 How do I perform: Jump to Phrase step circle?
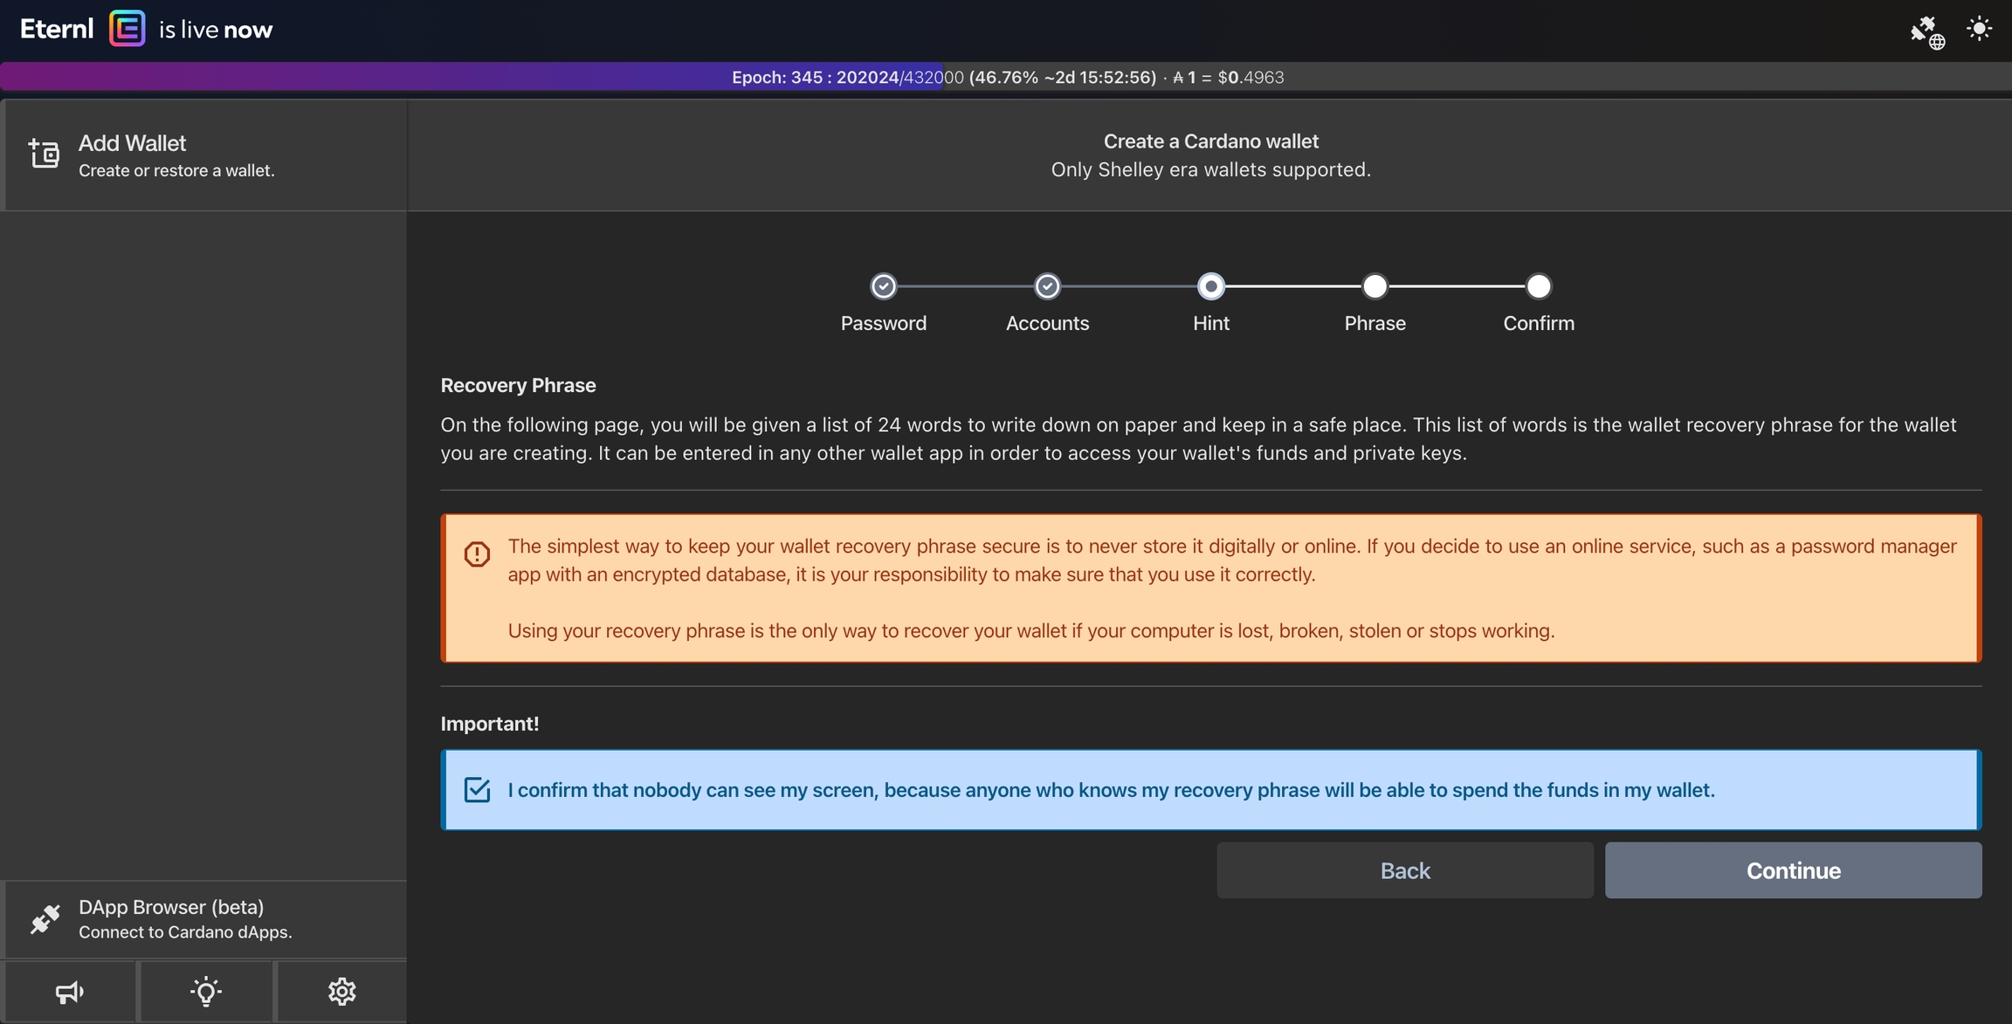[1375, 286]
